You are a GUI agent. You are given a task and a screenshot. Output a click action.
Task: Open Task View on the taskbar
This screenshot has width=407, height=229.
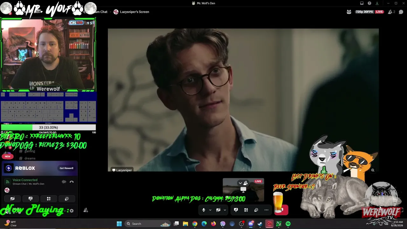tap(176, 224)
